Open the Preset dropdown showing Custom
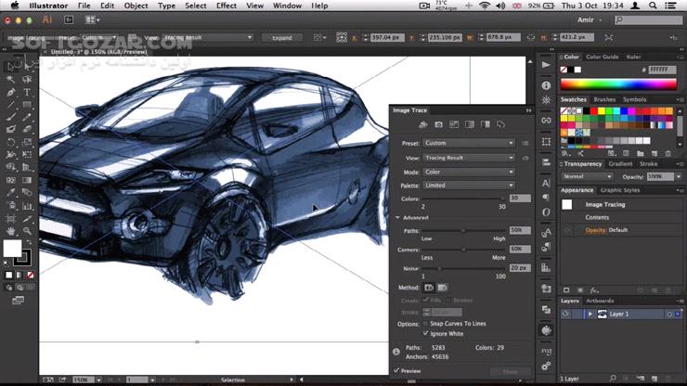 469,143
